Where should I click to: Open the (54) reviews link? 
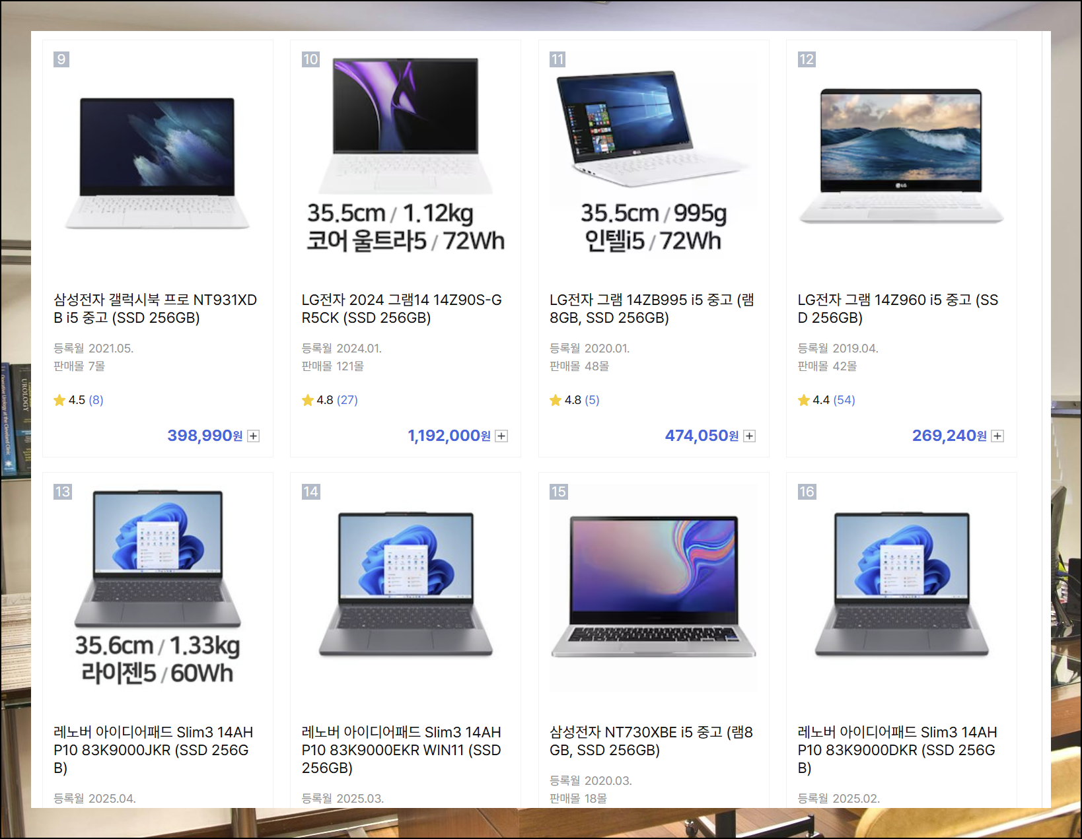844,400
